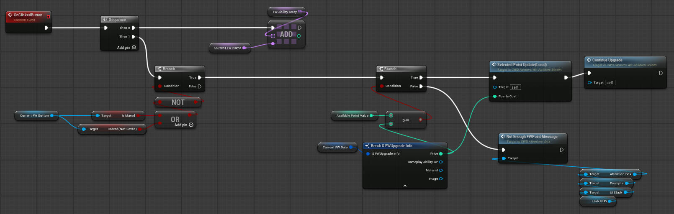674x214 pixels.
Task: Click the first Branch node's Condition pin
Action: (160, 86)
